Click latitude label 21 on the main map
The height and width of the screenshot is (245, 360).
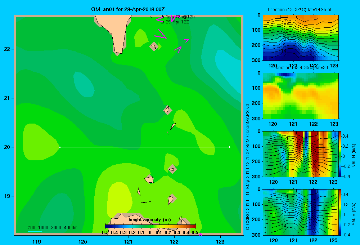7,98
